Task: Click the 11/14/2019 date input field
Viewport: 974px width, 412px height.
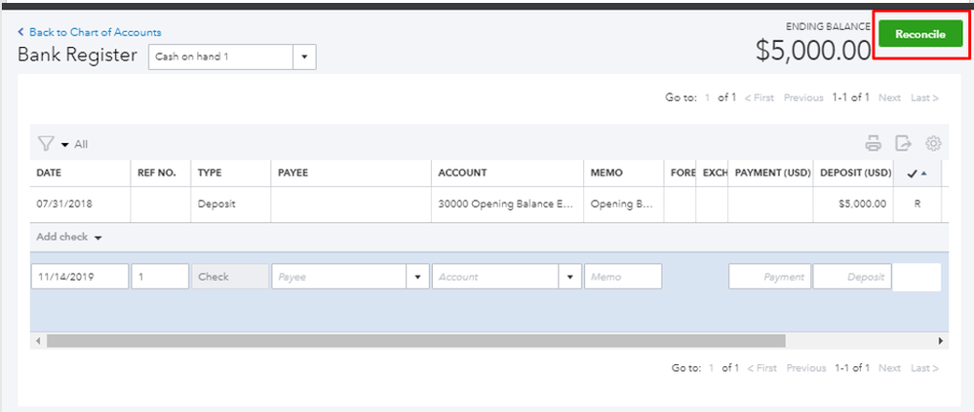Action: (x=80, y=277)
